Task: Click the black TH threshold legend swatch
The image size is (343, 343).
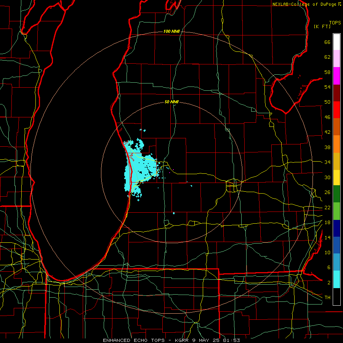Action: click(337, 297)
